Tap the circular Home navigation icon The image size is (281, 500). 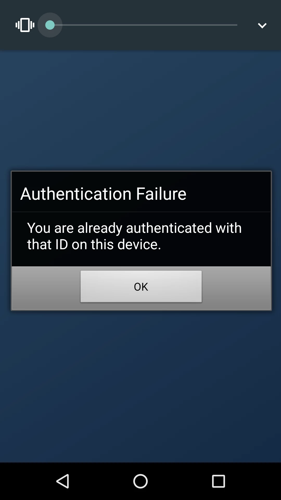coord(140,481)
